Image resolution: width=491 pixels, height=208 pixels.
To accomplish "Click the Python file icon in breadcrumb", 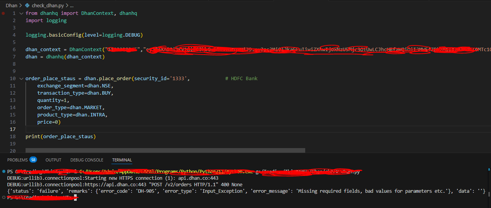I will [x=27, y=6].
